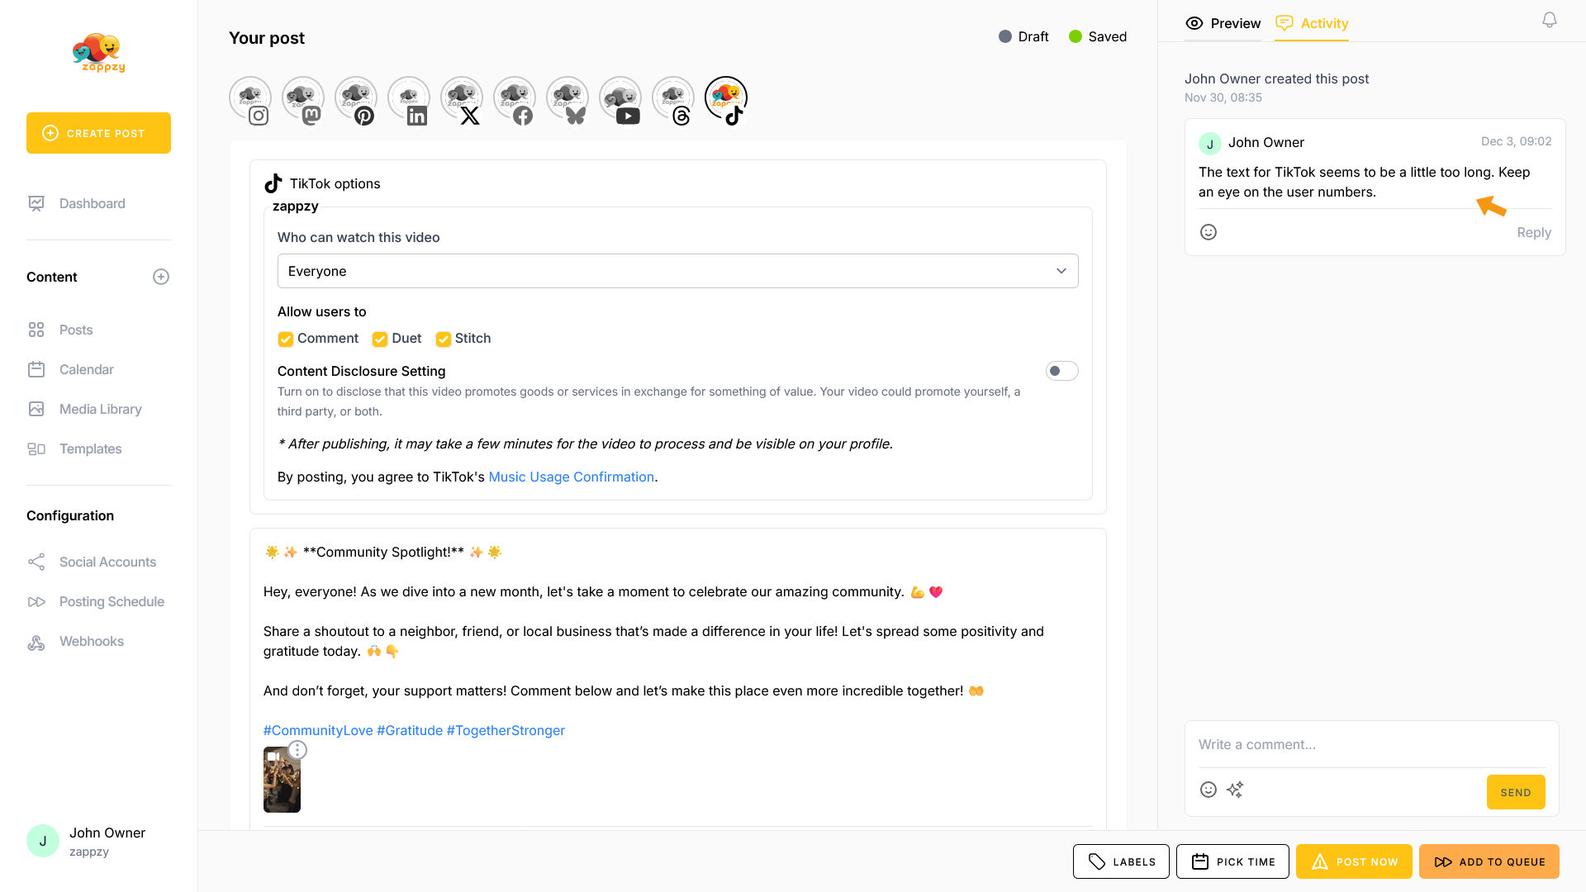Open video thumbnail three-dot options menu
The height and width of the screenshot is (892, 1586).
(297, 750)
